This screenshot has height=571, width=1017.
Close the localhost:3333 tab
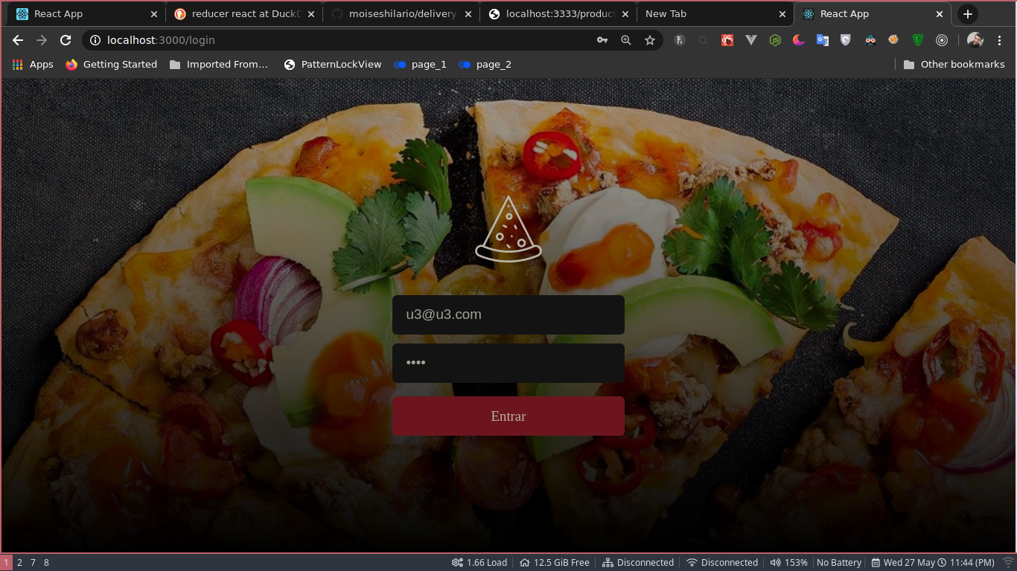[625, 14]
